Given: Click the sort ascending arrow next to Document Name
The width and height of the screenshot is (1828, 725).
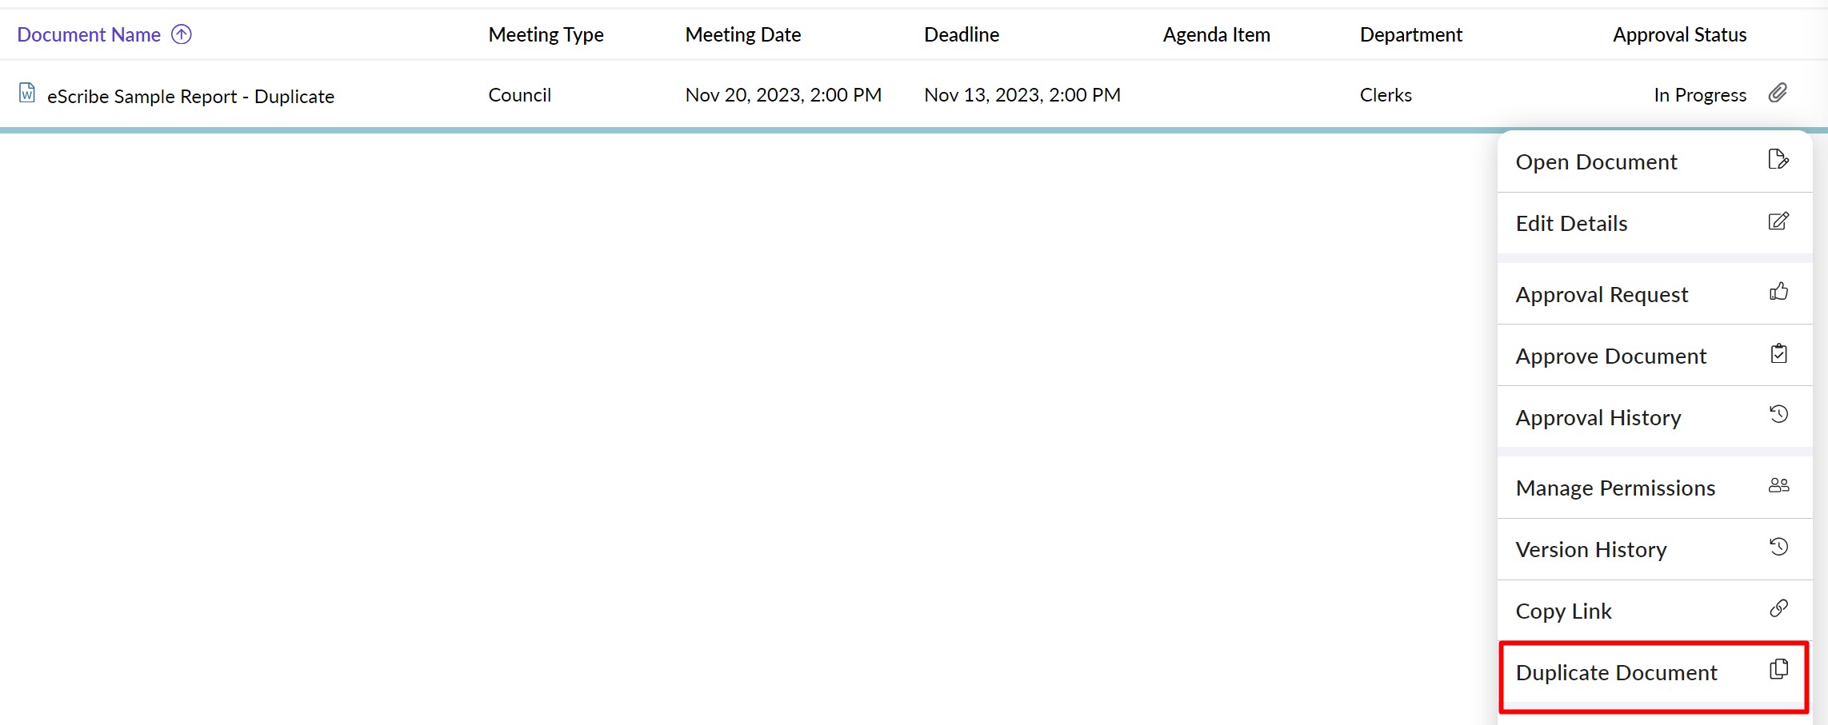Looking at the screenshot, I should pos(182,34).
